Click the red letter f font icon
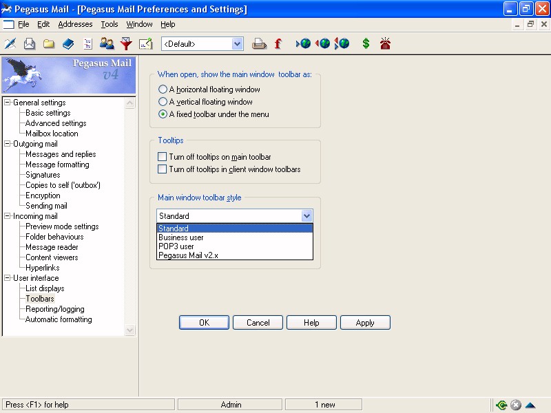 pyautogui.click(x=278, y=43)
